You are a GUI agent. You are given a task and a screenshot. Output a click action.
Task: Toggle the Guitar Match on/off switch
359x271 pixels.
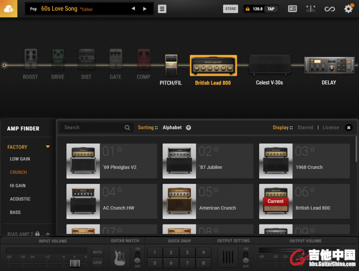pos(137,257)
